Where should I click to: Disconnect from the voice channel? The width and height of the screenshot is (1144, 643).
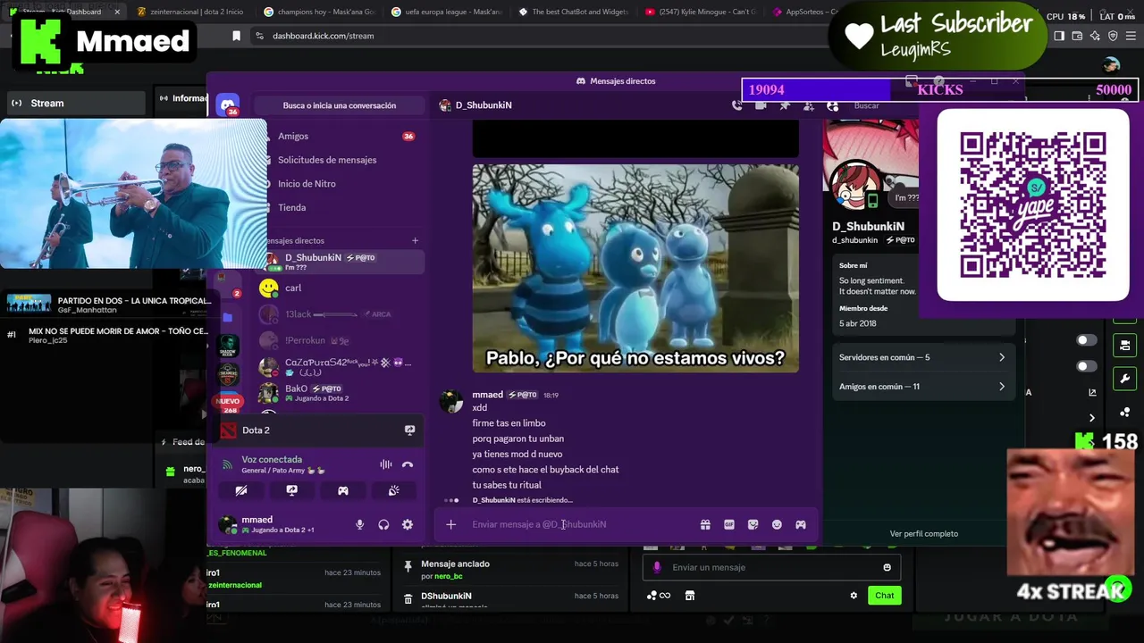(x=408, y=464)
